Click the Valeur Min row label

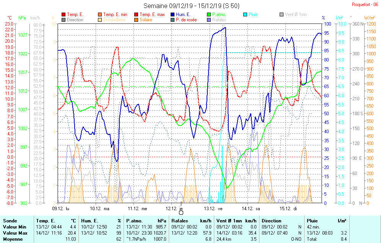tap(15, 227)
